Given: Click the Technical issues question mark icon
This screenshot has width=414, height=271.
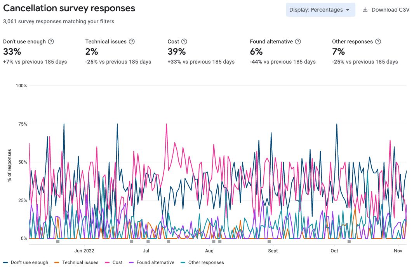Looking at the screenshot, I should (x=131, y=41).
